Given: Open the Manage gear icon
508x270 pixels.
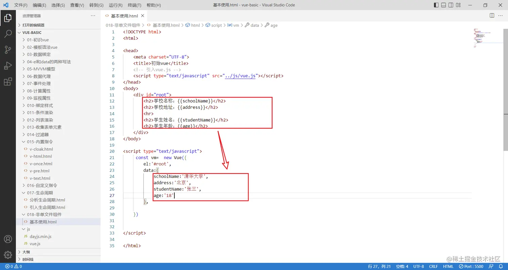Looking at the screenshot, I should coord(8,255).
